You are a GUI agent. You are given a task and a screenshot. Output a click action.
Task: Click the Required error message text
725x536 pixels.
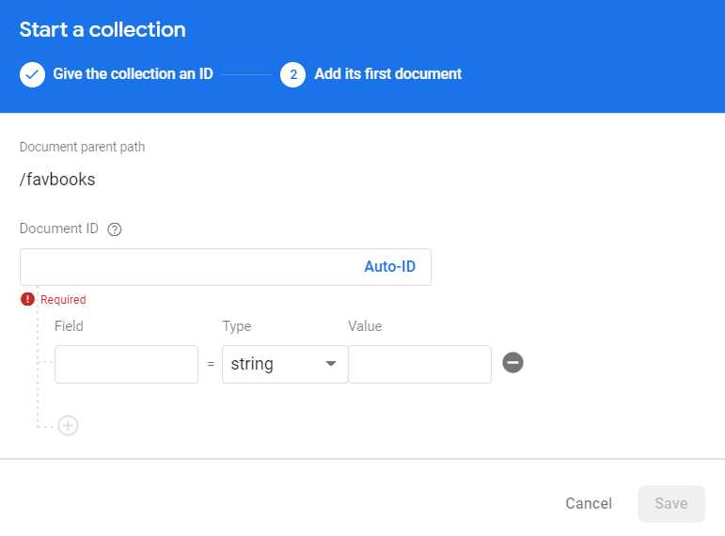pos(63,300)
